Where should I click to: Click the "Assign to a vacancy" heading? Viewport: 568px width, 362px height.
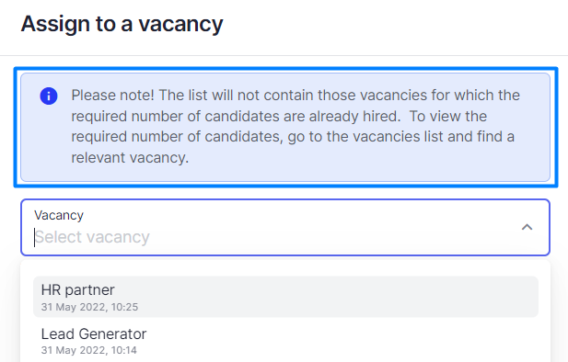(122, 24)
